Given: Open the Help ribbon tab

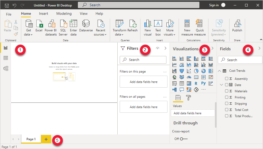Looking at the screenshot, I should 99,14.
